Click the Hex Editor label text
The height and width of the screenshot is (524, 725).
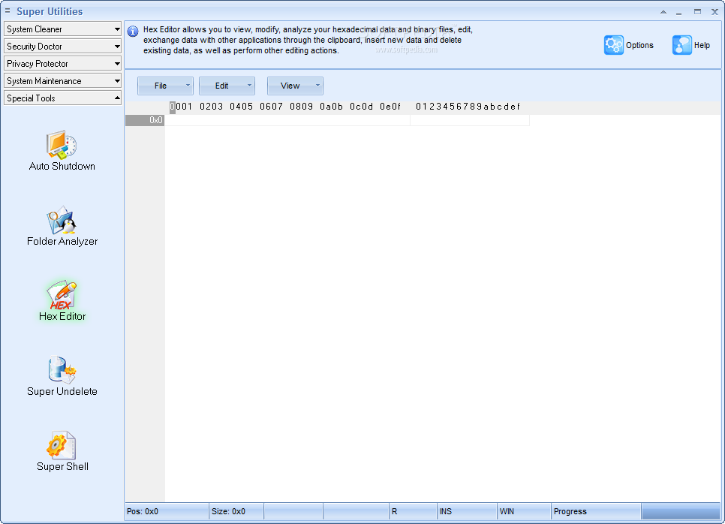click(x=62, y=316)
